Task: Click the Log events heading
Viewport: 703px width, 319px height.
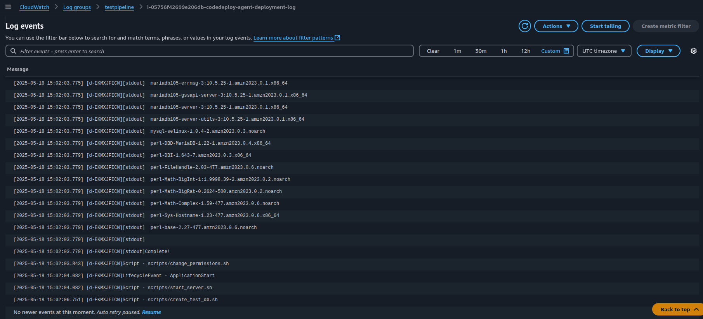Action: pyautogui.click(x=24, y=26)
